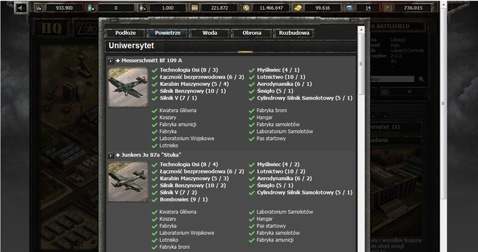This screenshot has width=478, height=252.
Task: Click the checkmark beside Śmigło under Messerschmitt
Action: point(251,92)
